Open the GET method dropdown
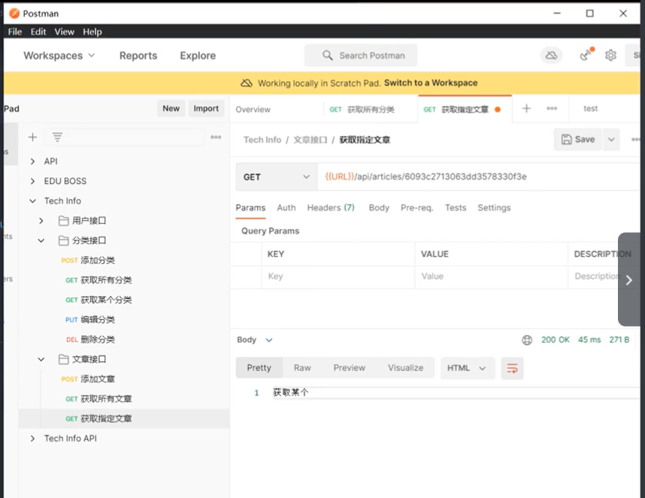 coord(277,177)
